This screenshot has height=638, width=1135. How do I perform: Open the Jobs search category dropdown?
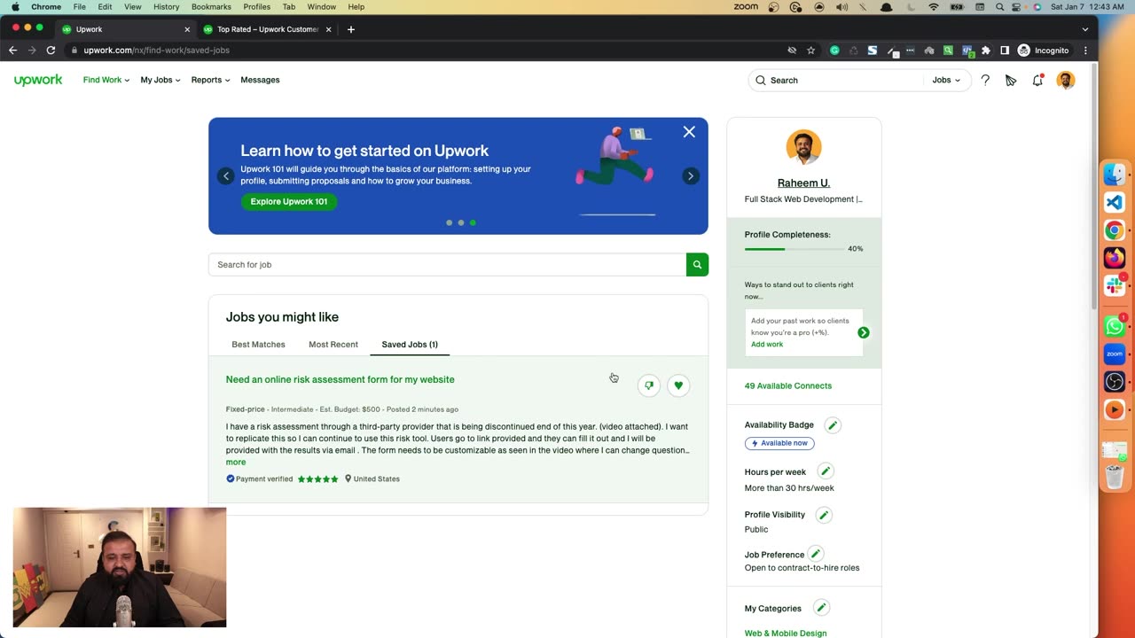click(946, 80)
